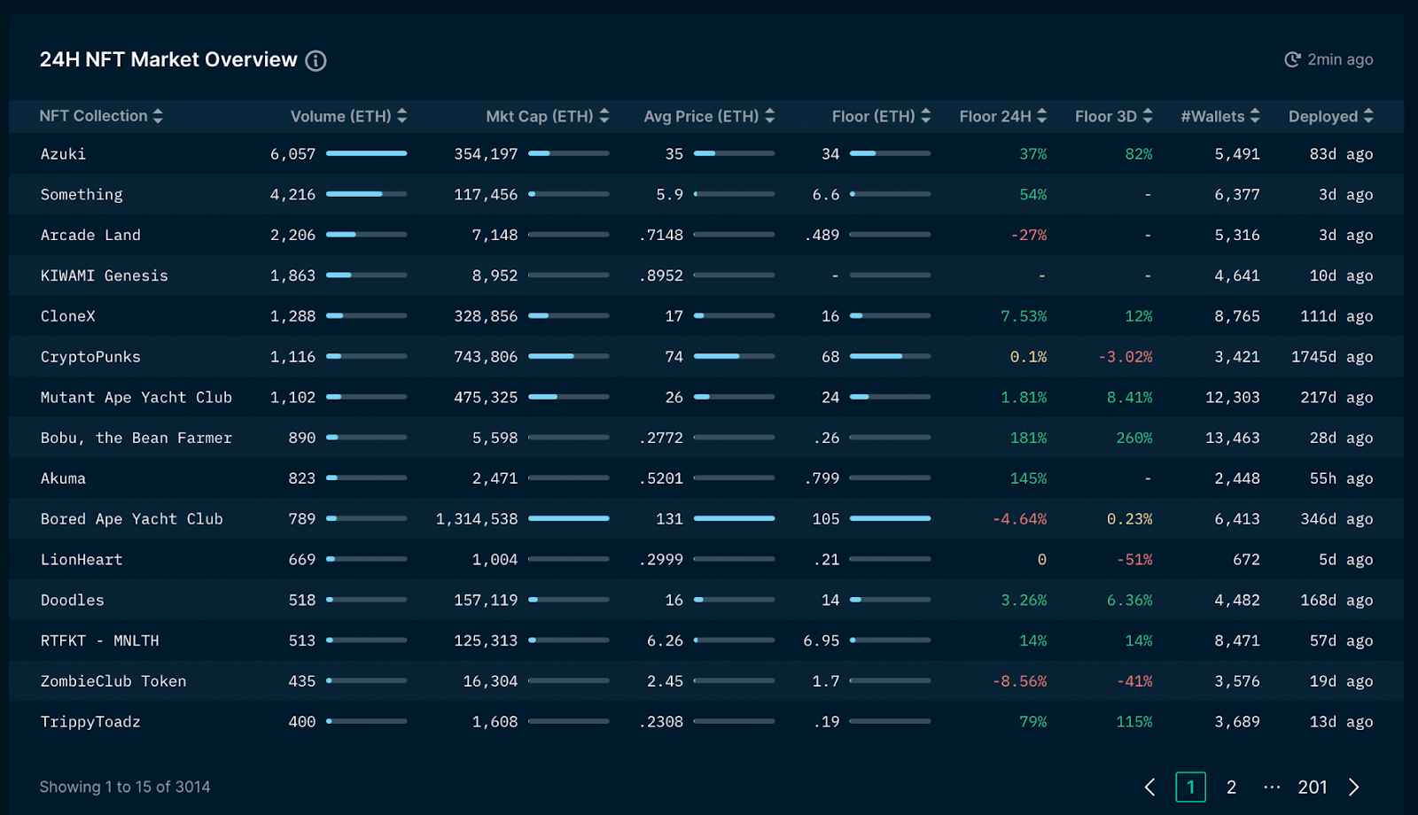This screenshot has width=1418, height=815.
Task: Click market cap value 1,314,538
Action: (477, 519)
